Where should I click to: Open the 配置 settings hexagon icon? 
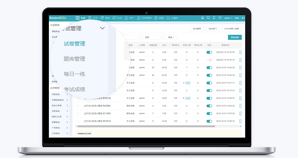click(156, 18)
